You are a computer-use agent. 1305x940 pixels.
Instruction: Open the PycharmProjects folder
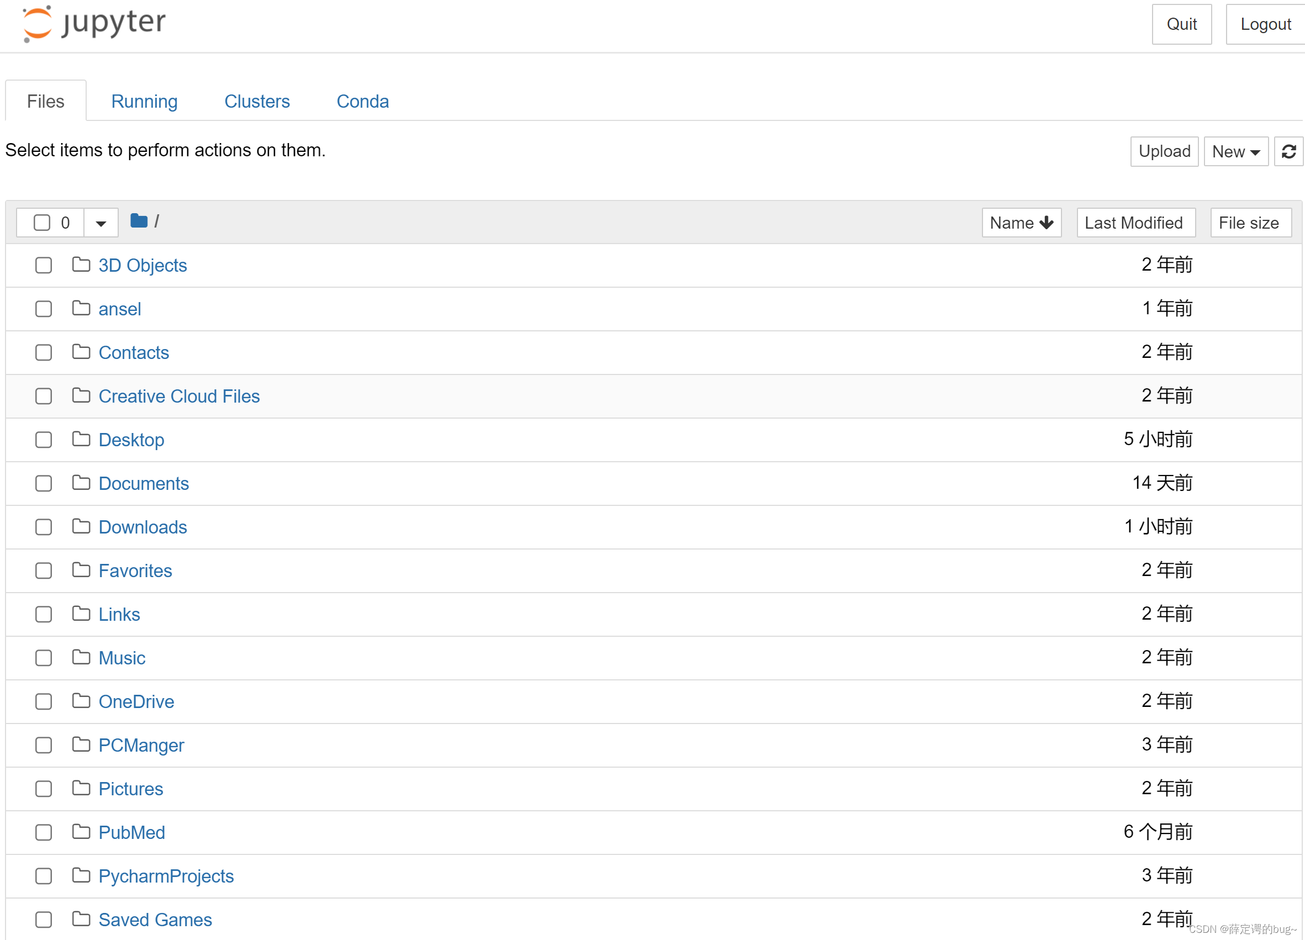(166, 875)
